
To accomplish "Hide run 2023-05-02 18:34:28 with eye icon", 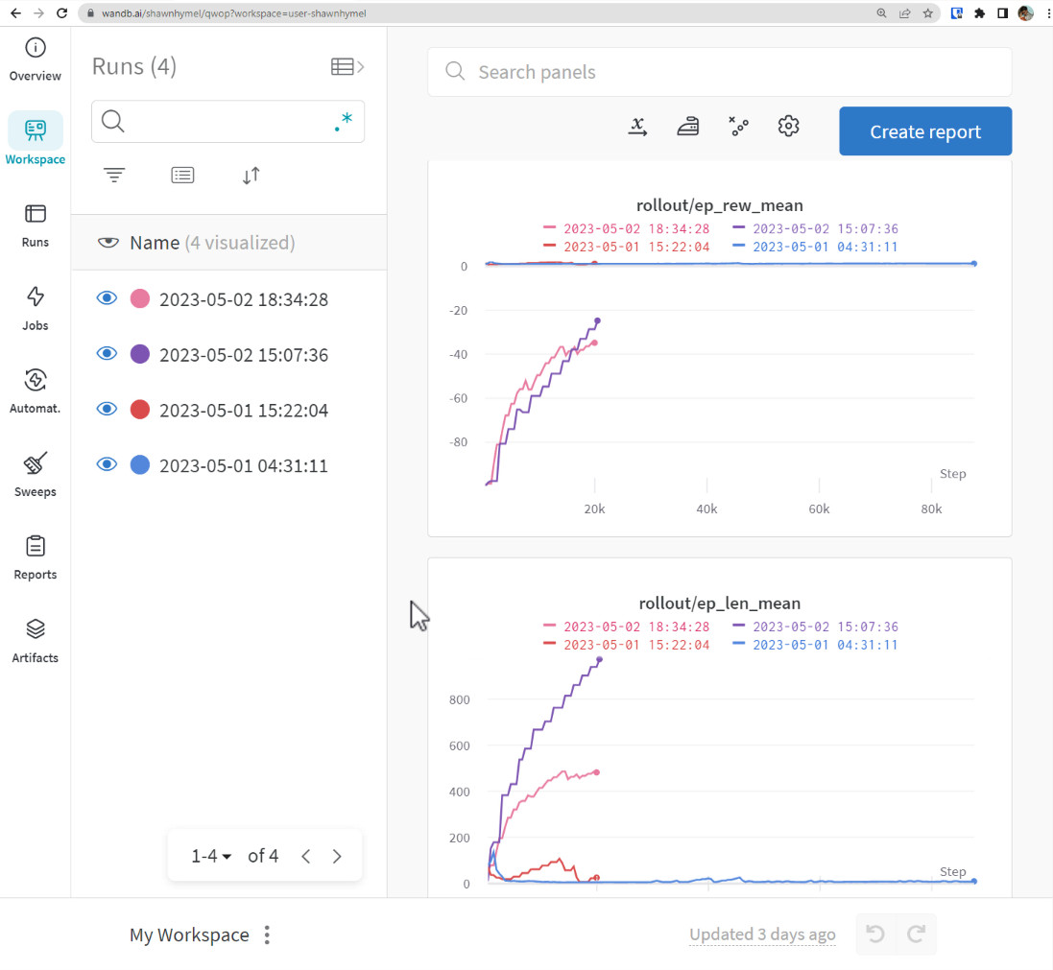I will (107, 299).
